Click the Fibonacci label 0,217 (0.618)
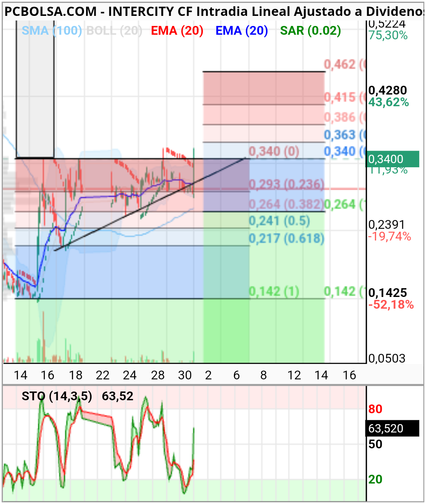The image size is (426, 504). 287,238
